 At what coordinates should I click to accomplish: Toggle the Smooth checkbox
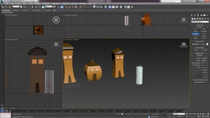(202, 70)
